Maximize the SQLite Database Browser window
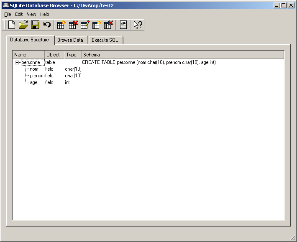This screenshot has height=242, width=297. tap(283, 5)
